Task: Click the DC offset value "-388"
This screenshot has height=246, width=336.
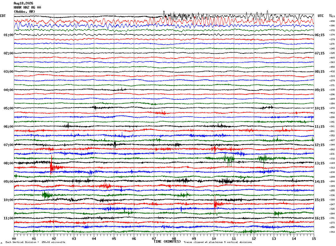Action: 332,200
